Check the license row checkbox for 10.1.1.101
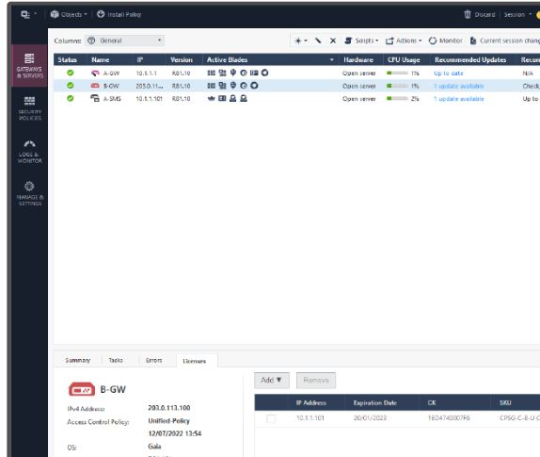This screenshot has height=457, width=540. 271,418
